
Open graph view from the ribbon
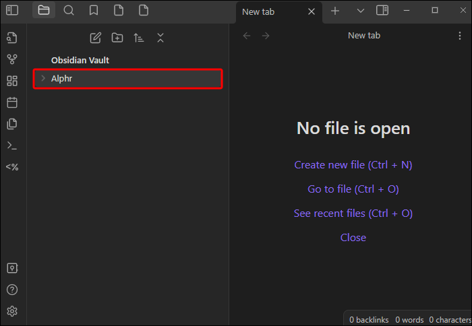(12, 59)
